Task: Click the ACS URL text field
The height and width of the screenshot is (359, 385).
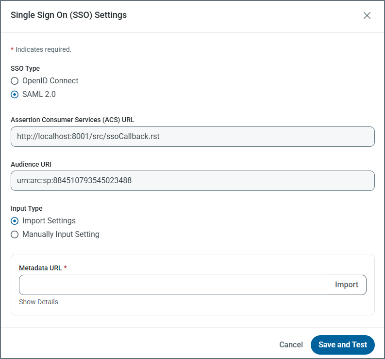Action: (192, 137)
